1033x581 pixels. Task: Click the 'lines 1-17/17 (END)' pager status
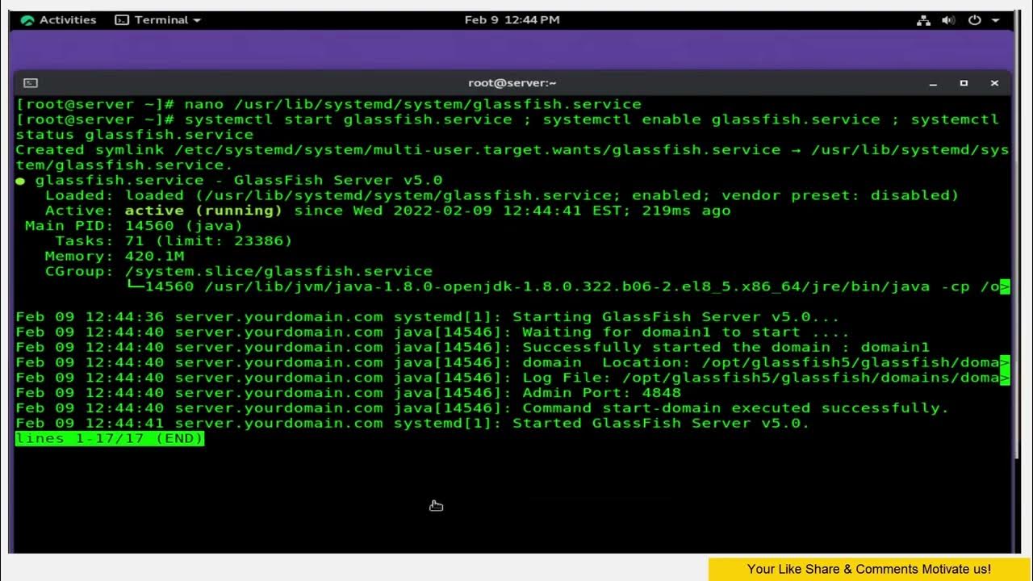click(110, 439)
